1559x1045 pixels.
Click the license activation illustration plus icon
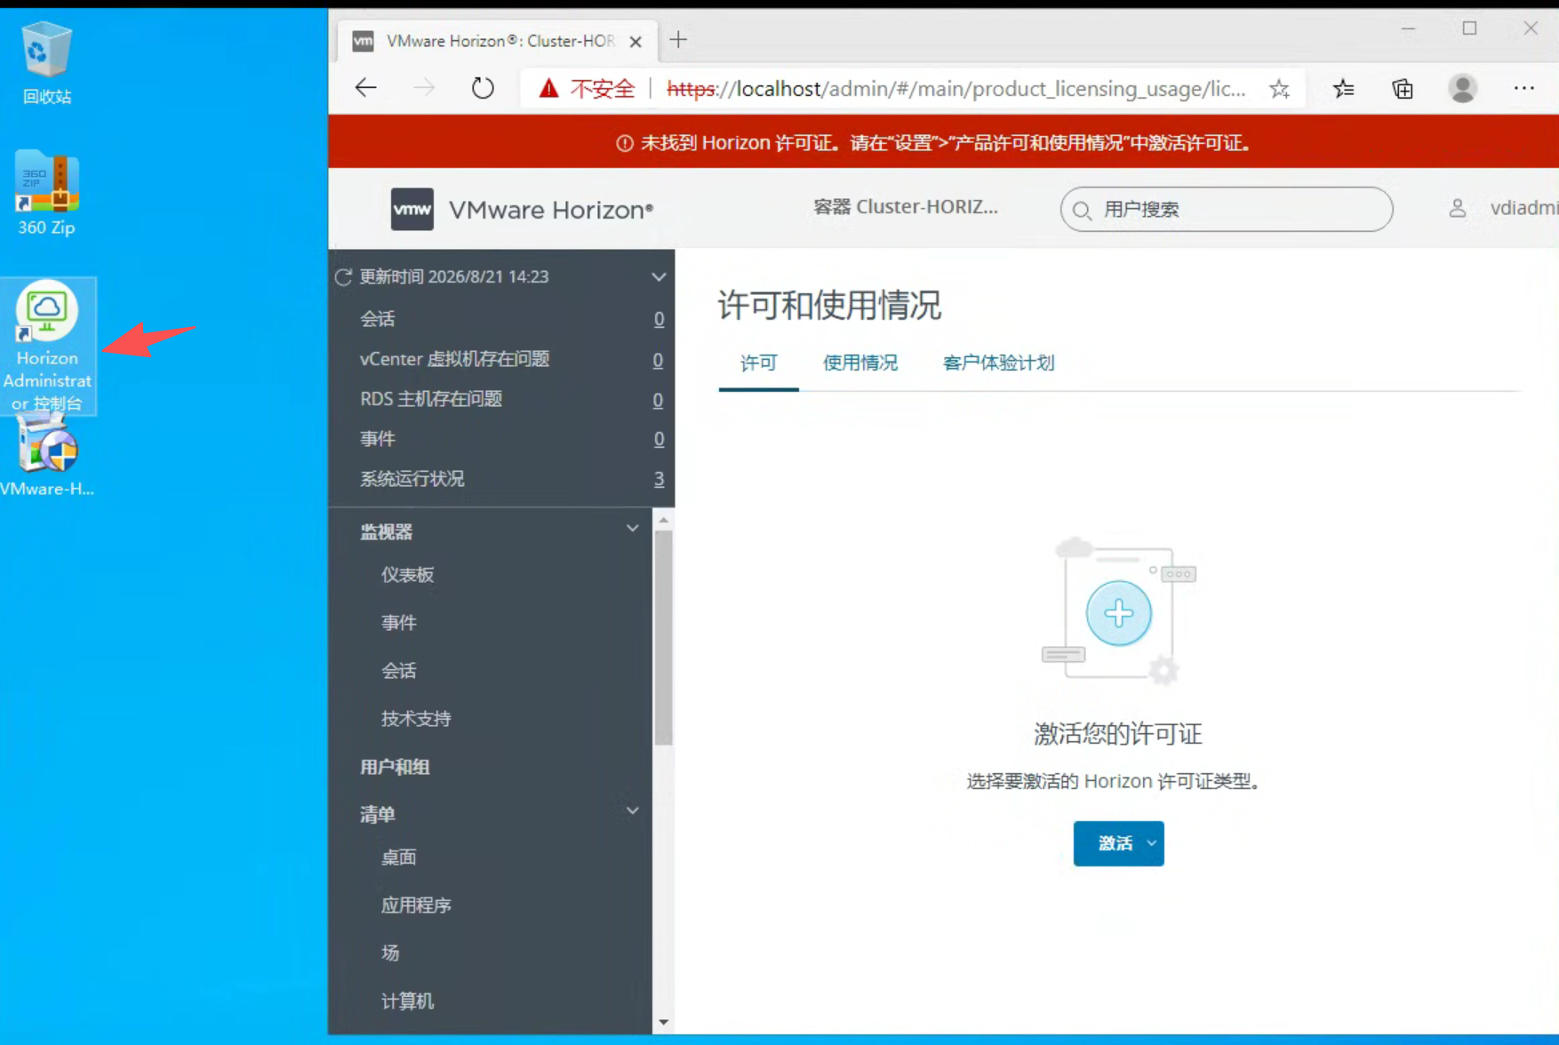[x=1118, y=613]
